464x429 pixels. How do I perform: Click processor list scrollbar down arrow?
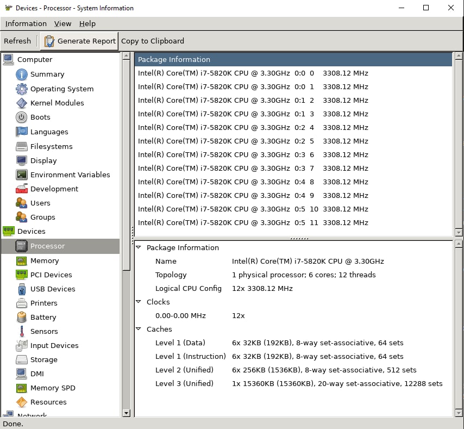click(x=459, y=232)
